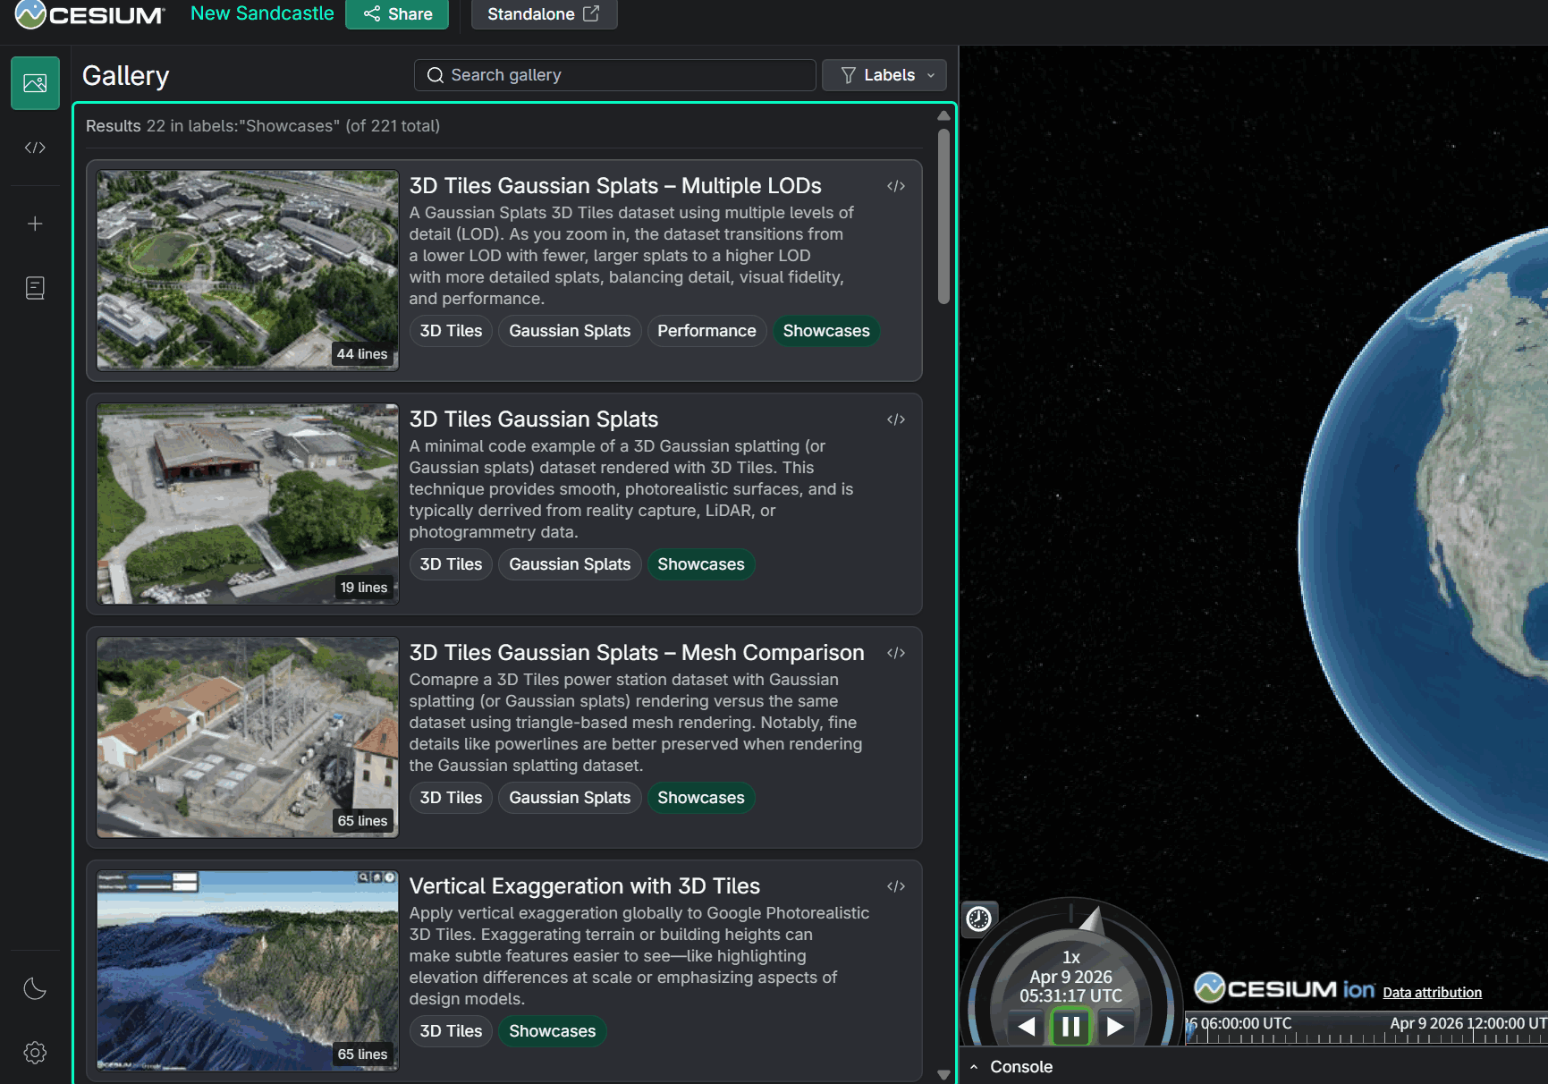View code icon for Mesh Comparison example

[x=895, y=653]
